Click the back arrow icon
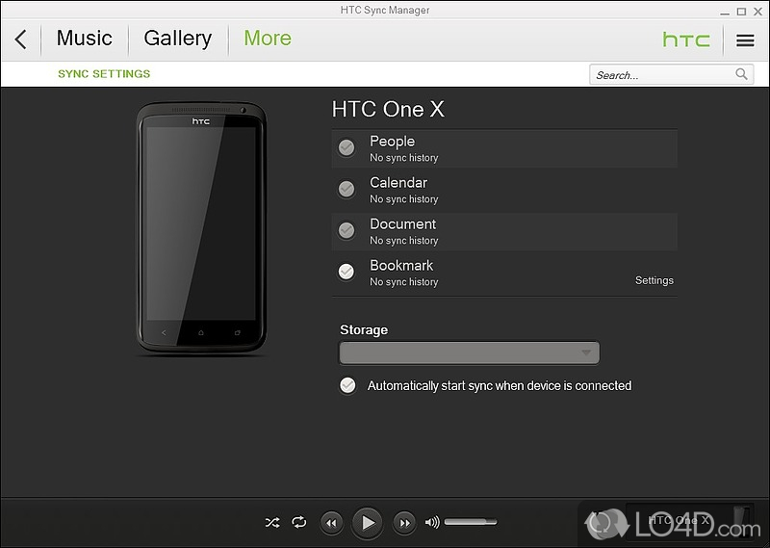The width and height of the screenshot is (770, 548). (x=20, y=39)
